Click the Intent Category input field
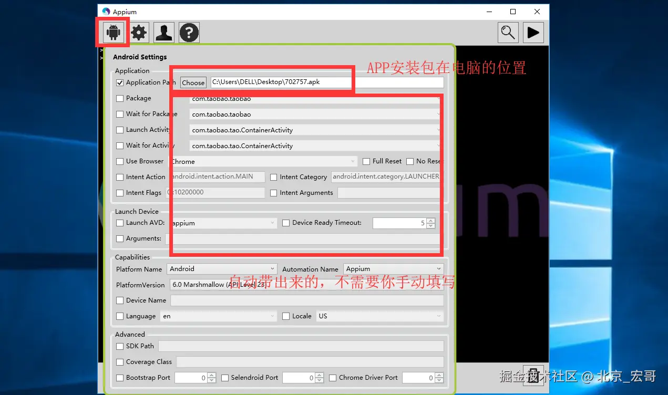The height and width of the screenshot is (395, 668). click(x=387, y=177)
